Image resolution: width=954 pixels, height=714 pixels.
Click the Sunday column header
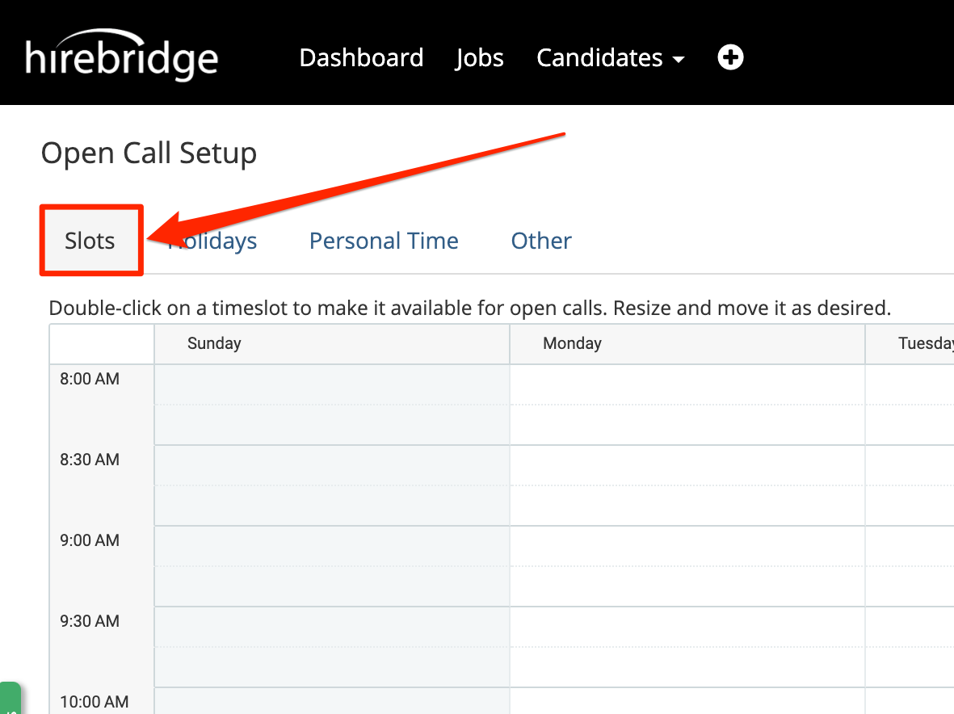[213, 343]
